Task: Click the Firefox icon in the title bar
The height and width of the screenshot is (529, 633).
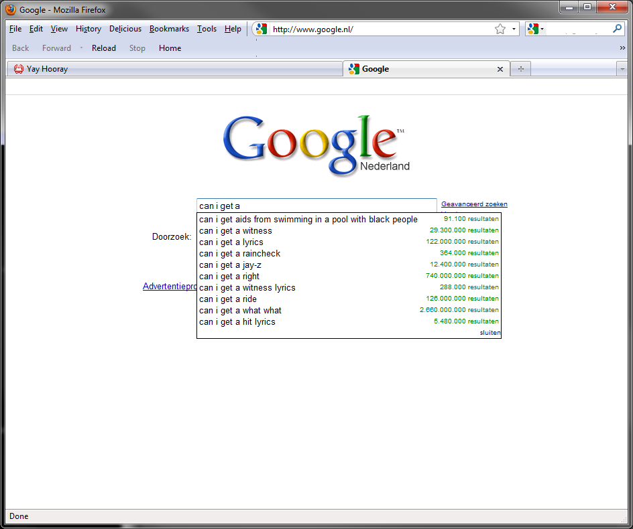Action: [x=11, y=9]
